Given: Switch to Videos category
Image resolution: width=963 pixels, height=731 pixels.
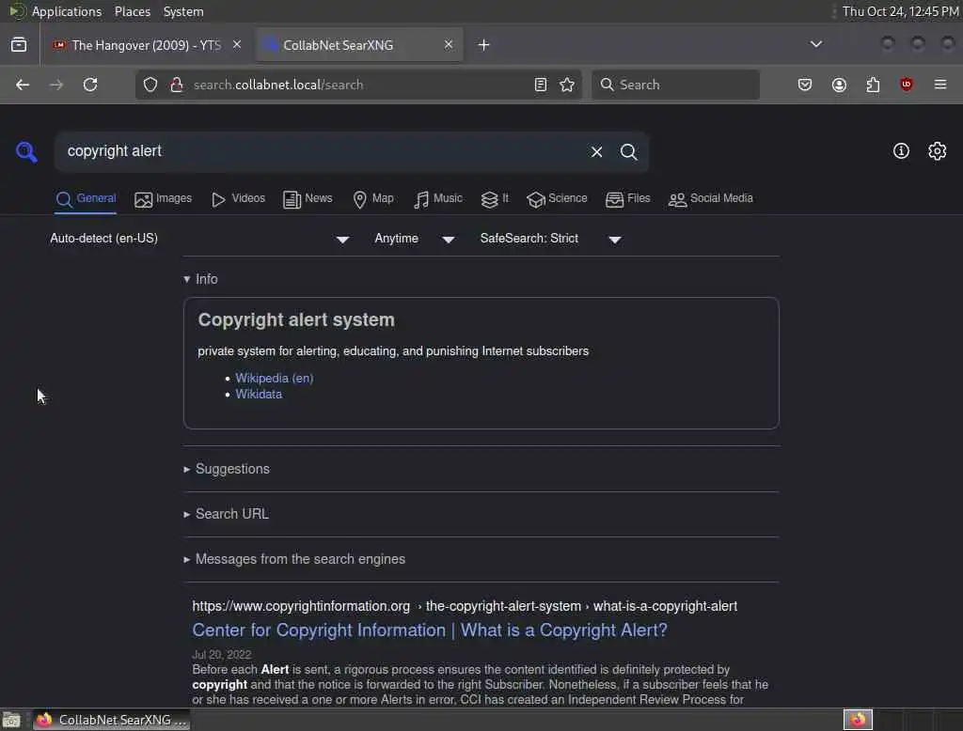Looking at the screenshot, I should (238, 199).
